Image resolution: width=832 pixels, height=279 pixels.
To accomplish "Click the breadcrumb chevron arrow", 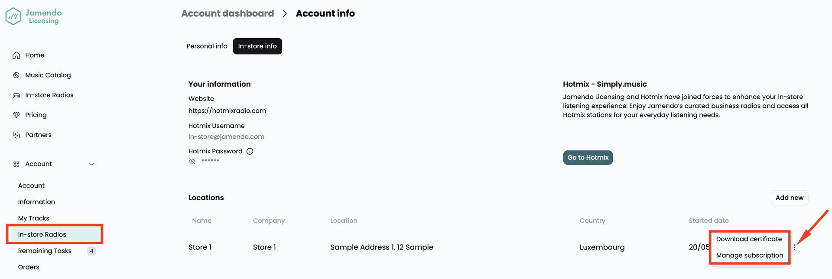I will coord(285,14).
